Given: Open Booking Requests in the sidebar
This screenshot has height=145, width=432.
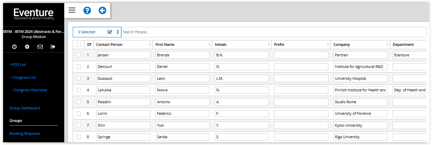Looking at the screenshot, I should coord(25,133).
